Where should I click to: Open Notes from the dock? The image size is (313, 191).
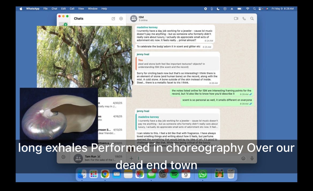pos(128,174)
